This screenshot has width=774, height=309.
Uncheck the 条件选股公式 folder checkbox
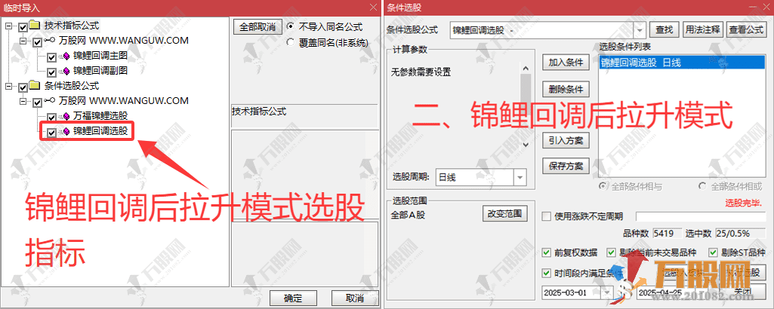pos(23,87)
